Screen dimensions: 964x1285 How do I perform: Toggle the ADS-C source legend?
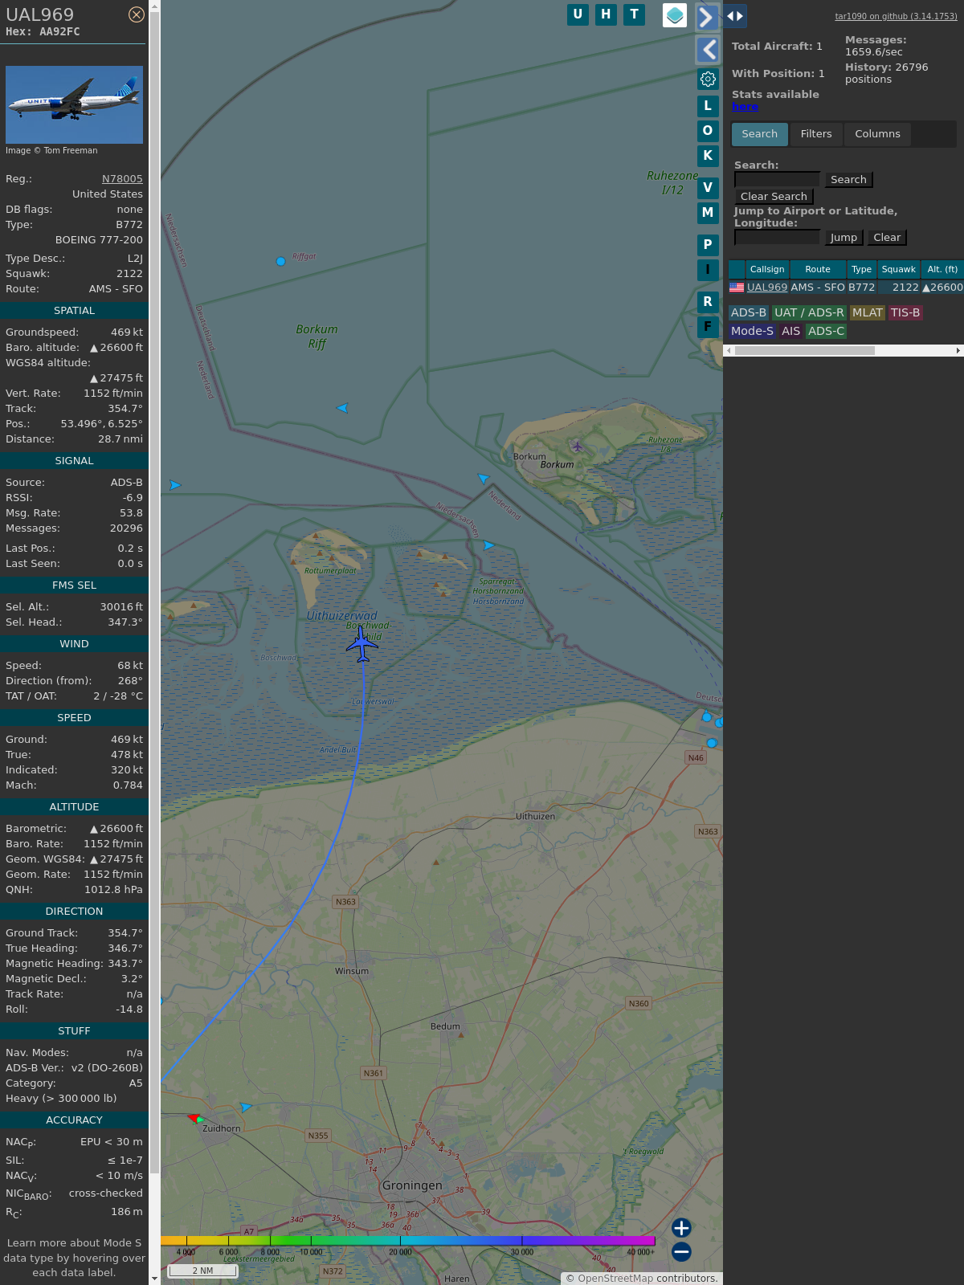pyautogui.click(x=827, y=331)
